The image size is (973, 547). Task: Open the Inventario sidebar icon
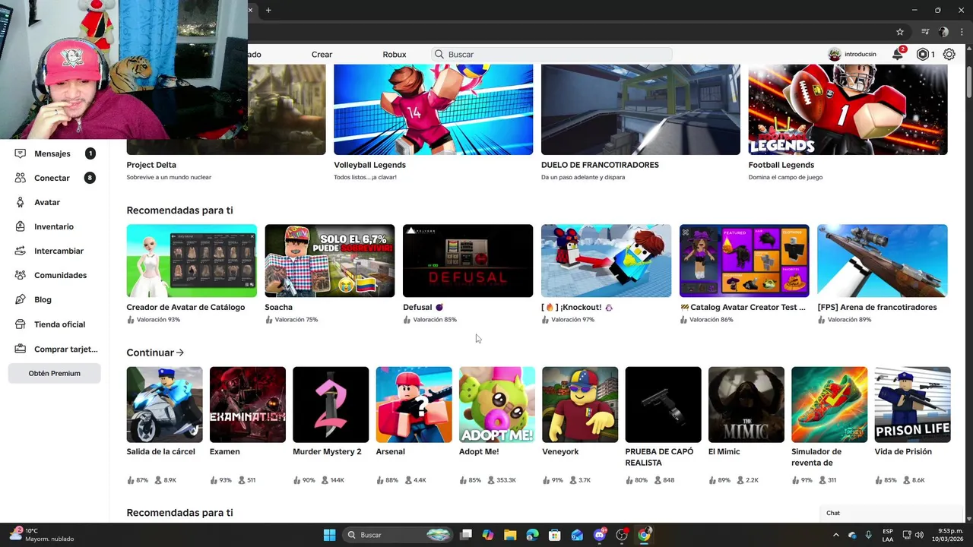pyautogui.click(x=20, y=226)
